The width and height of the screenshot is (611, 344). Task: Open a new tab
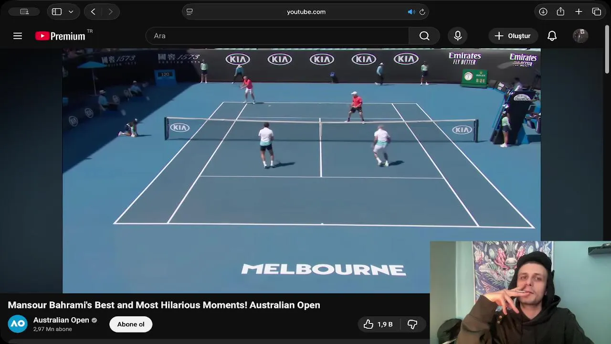[x=579, y=11]
